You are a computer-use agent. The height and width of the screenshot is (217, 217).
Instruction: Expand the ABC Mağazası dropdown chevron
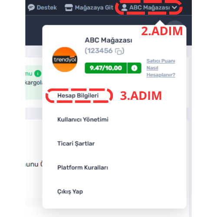174,7
